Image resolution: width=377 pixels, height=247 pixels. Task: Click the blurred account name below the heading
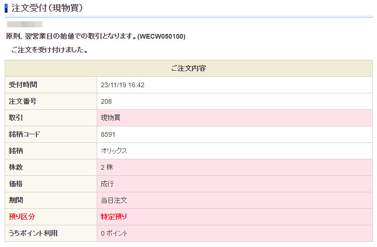tap(25, 24)
